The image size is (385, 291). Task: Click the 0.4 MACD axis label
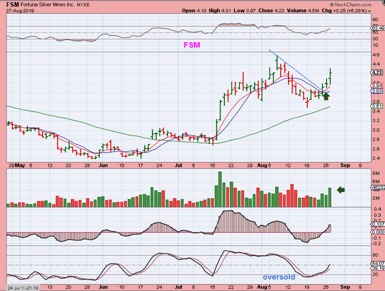[378, 209]
